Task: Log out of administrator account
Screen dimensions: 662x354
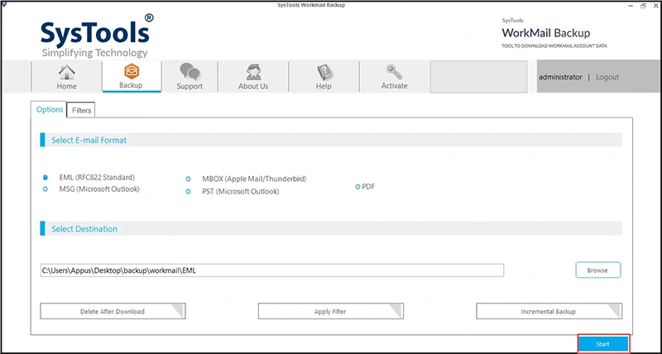Action: (x=607, y=77)
